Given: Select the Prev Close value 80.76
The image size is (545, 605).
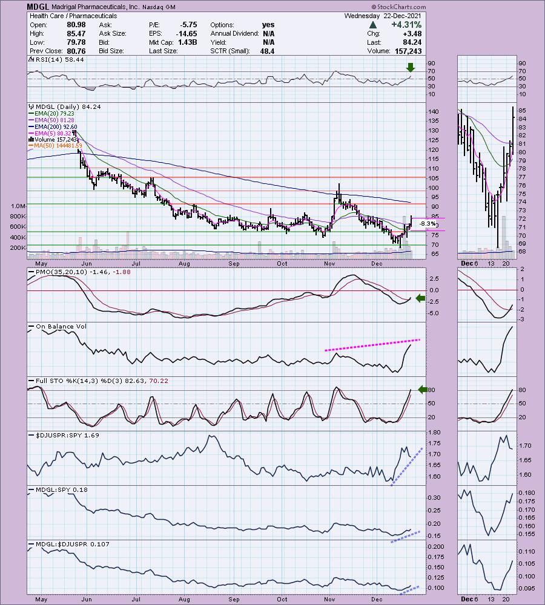Looking at the screenshot, I should pyautogui.click(x=76, y=51).
